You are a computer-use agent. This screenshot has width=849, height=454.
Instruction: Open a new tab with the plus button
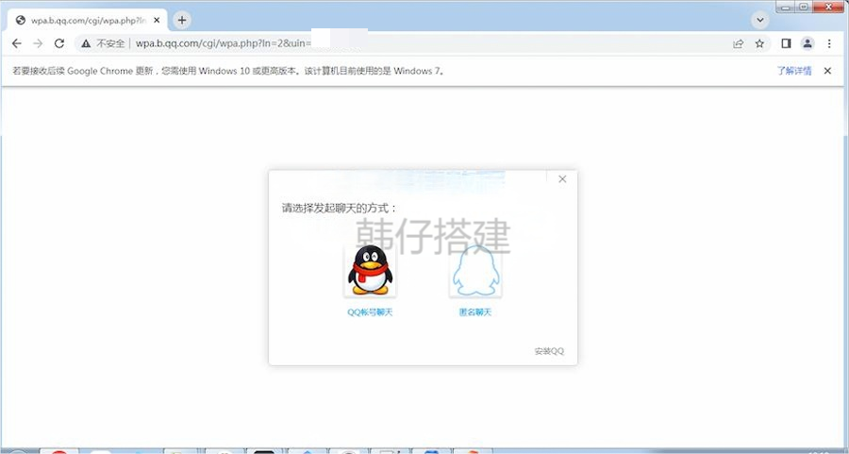182,21
